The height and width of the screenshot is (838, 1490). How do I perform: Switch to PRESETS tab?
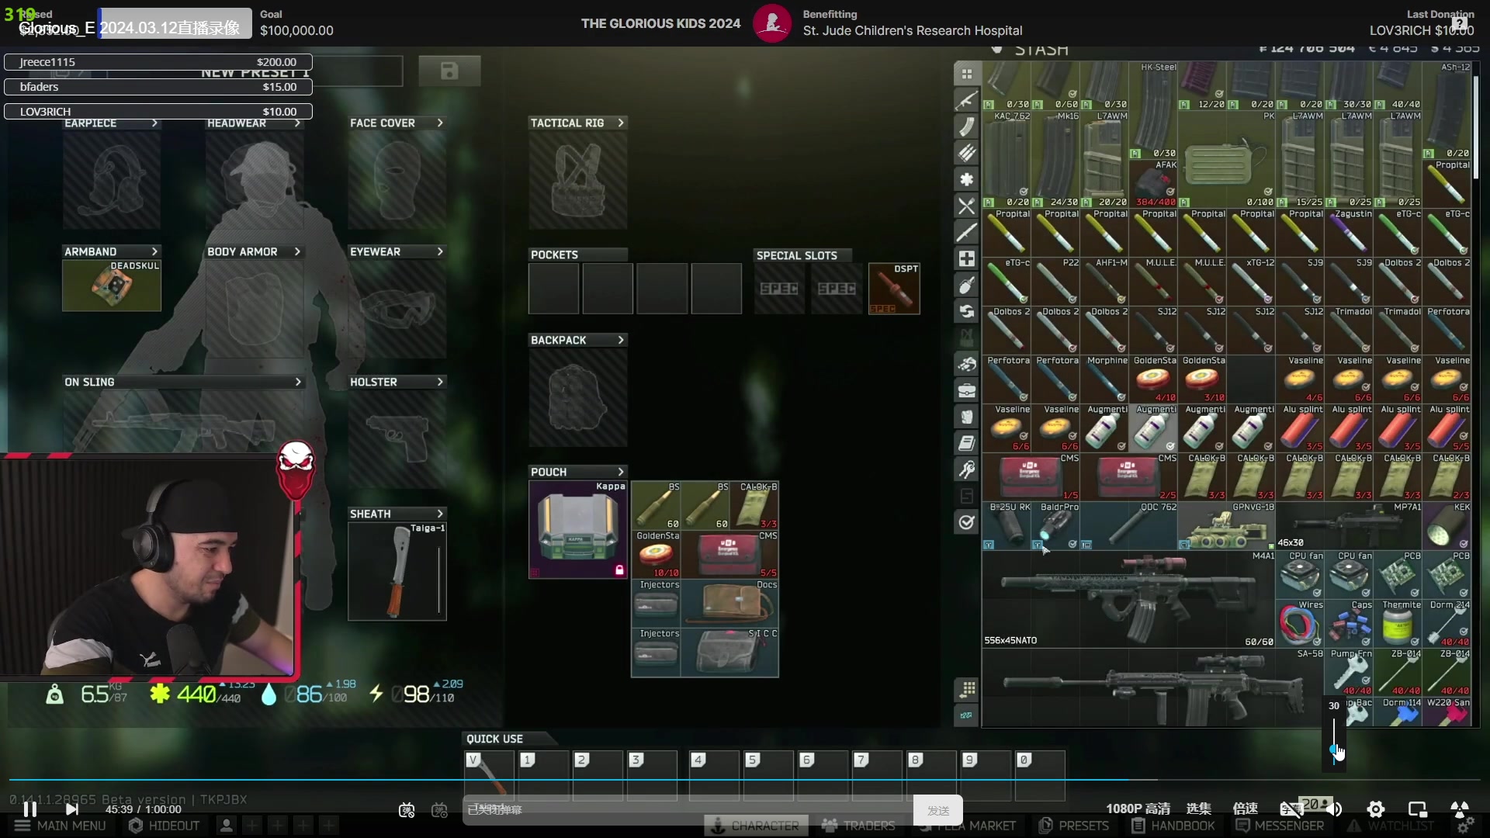1075,826
